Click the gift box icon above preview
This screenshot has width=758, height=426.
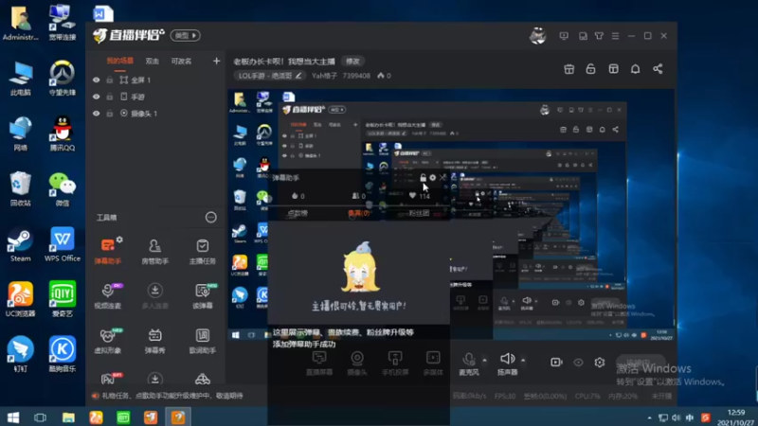(569, 69)
